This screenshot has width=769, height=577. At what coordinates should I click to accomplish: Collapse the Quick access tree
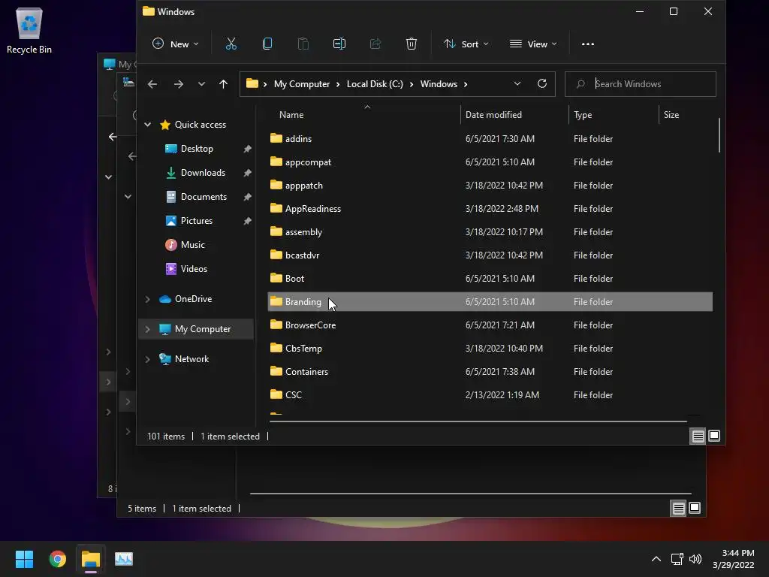[148, 125]
